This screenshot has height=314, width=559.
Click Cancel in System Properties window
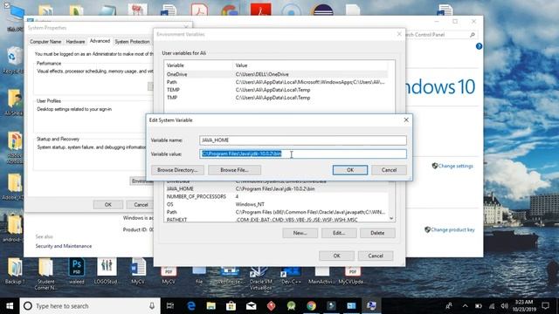coord(141,205)
